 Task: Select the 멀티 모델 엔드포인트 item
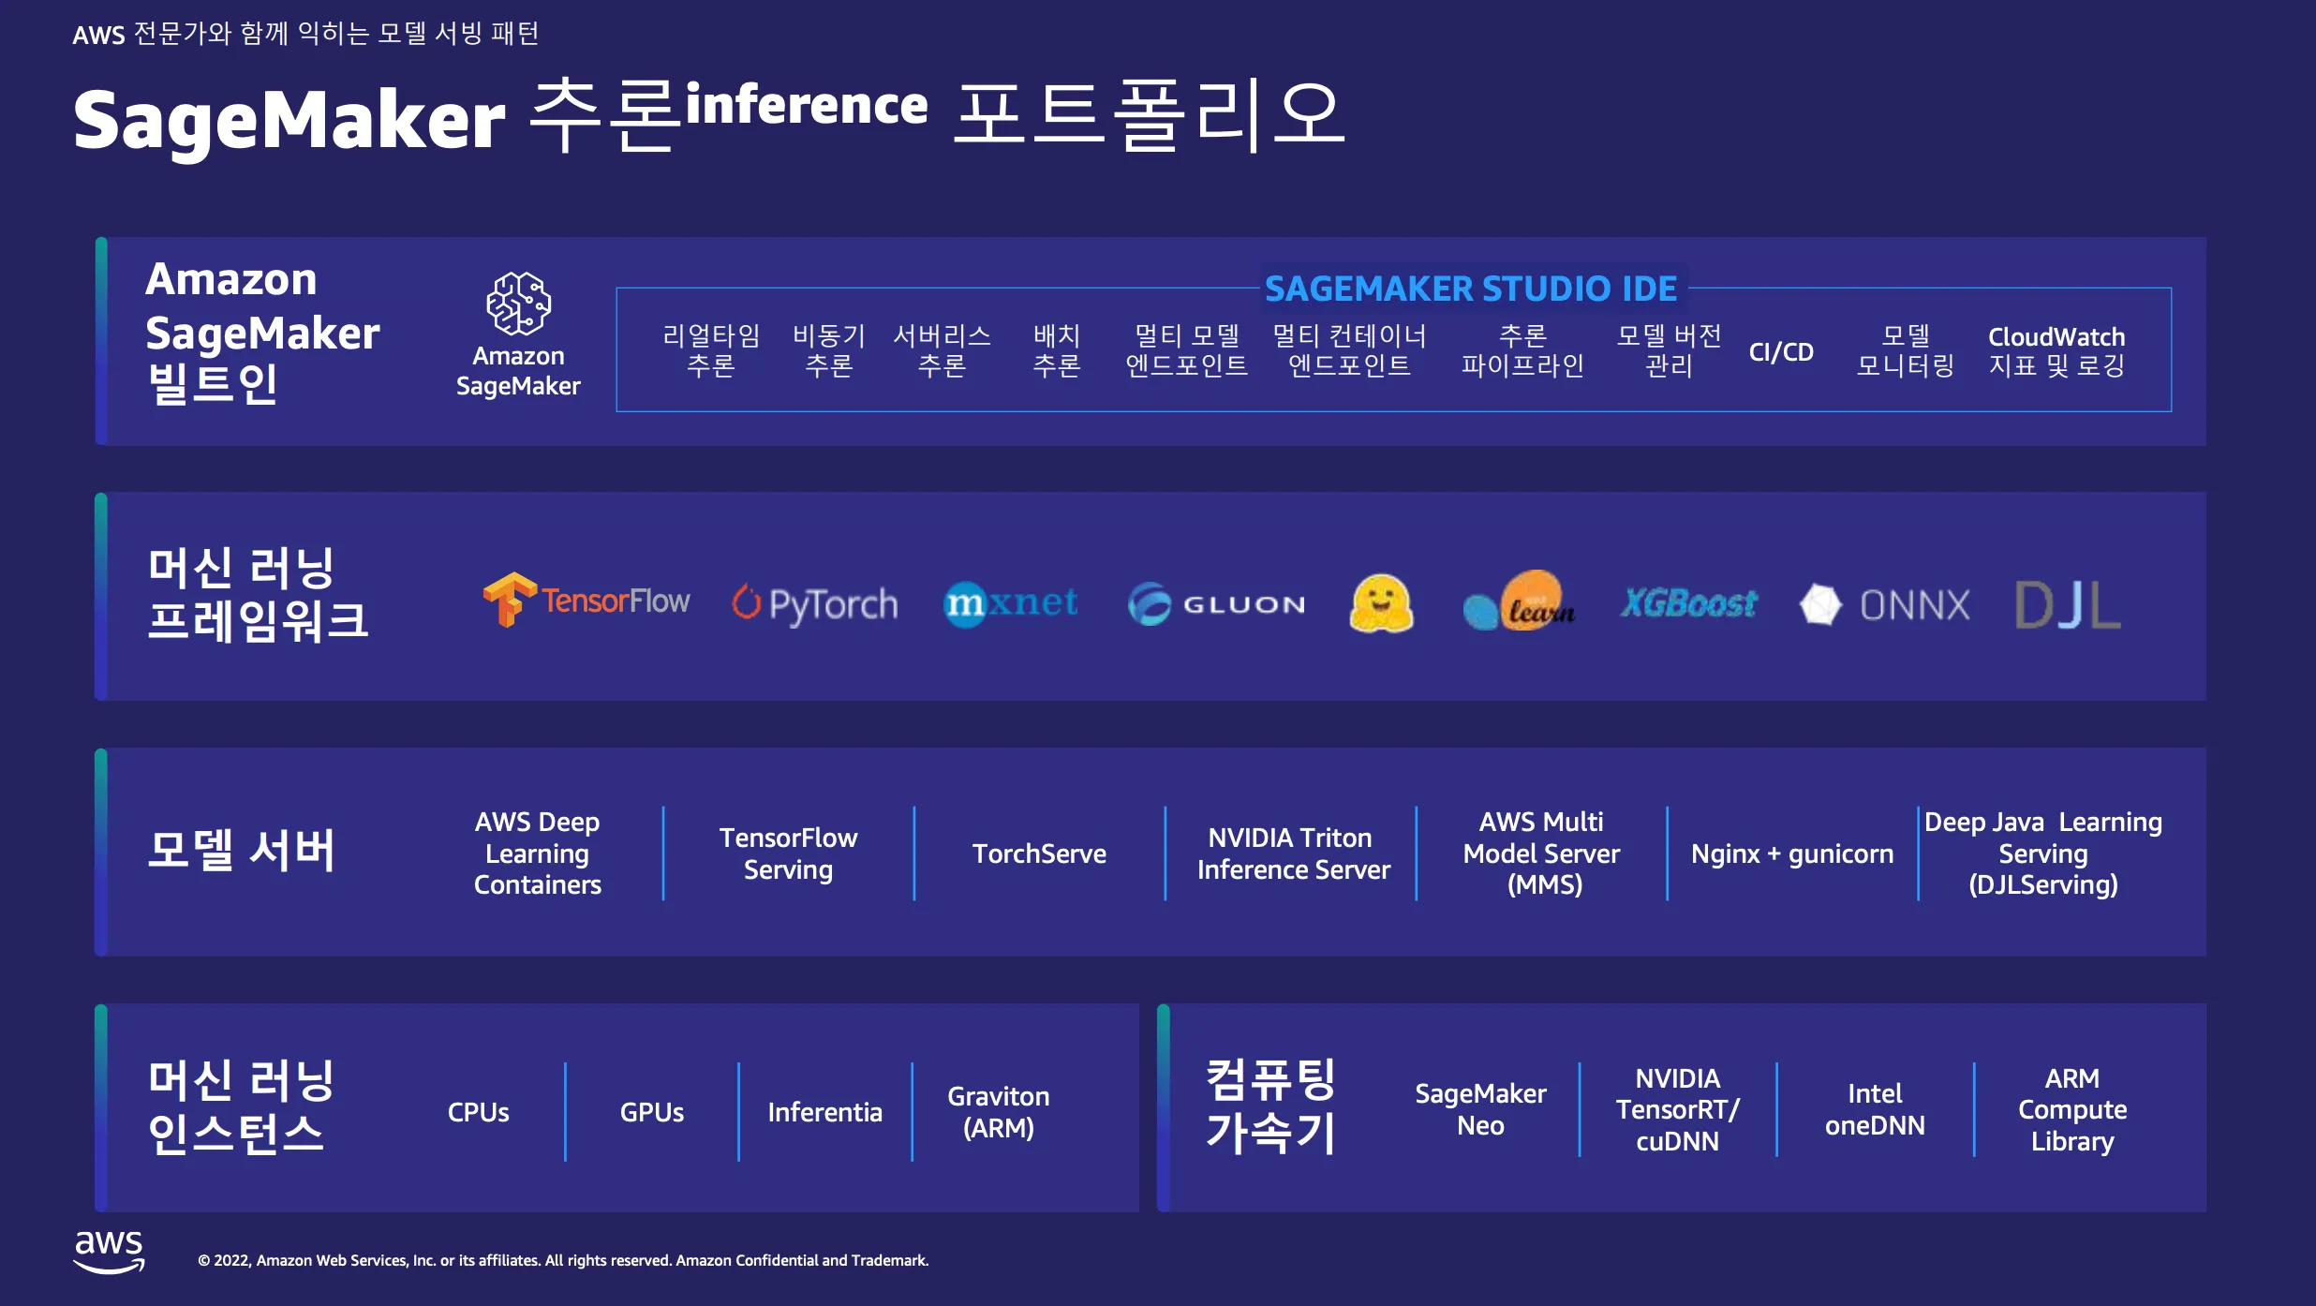click(x=1187, y=350)
